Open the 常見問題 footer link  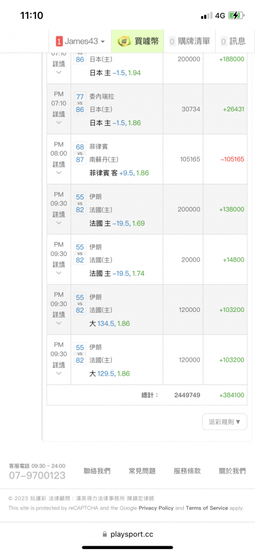pos(142,471)
